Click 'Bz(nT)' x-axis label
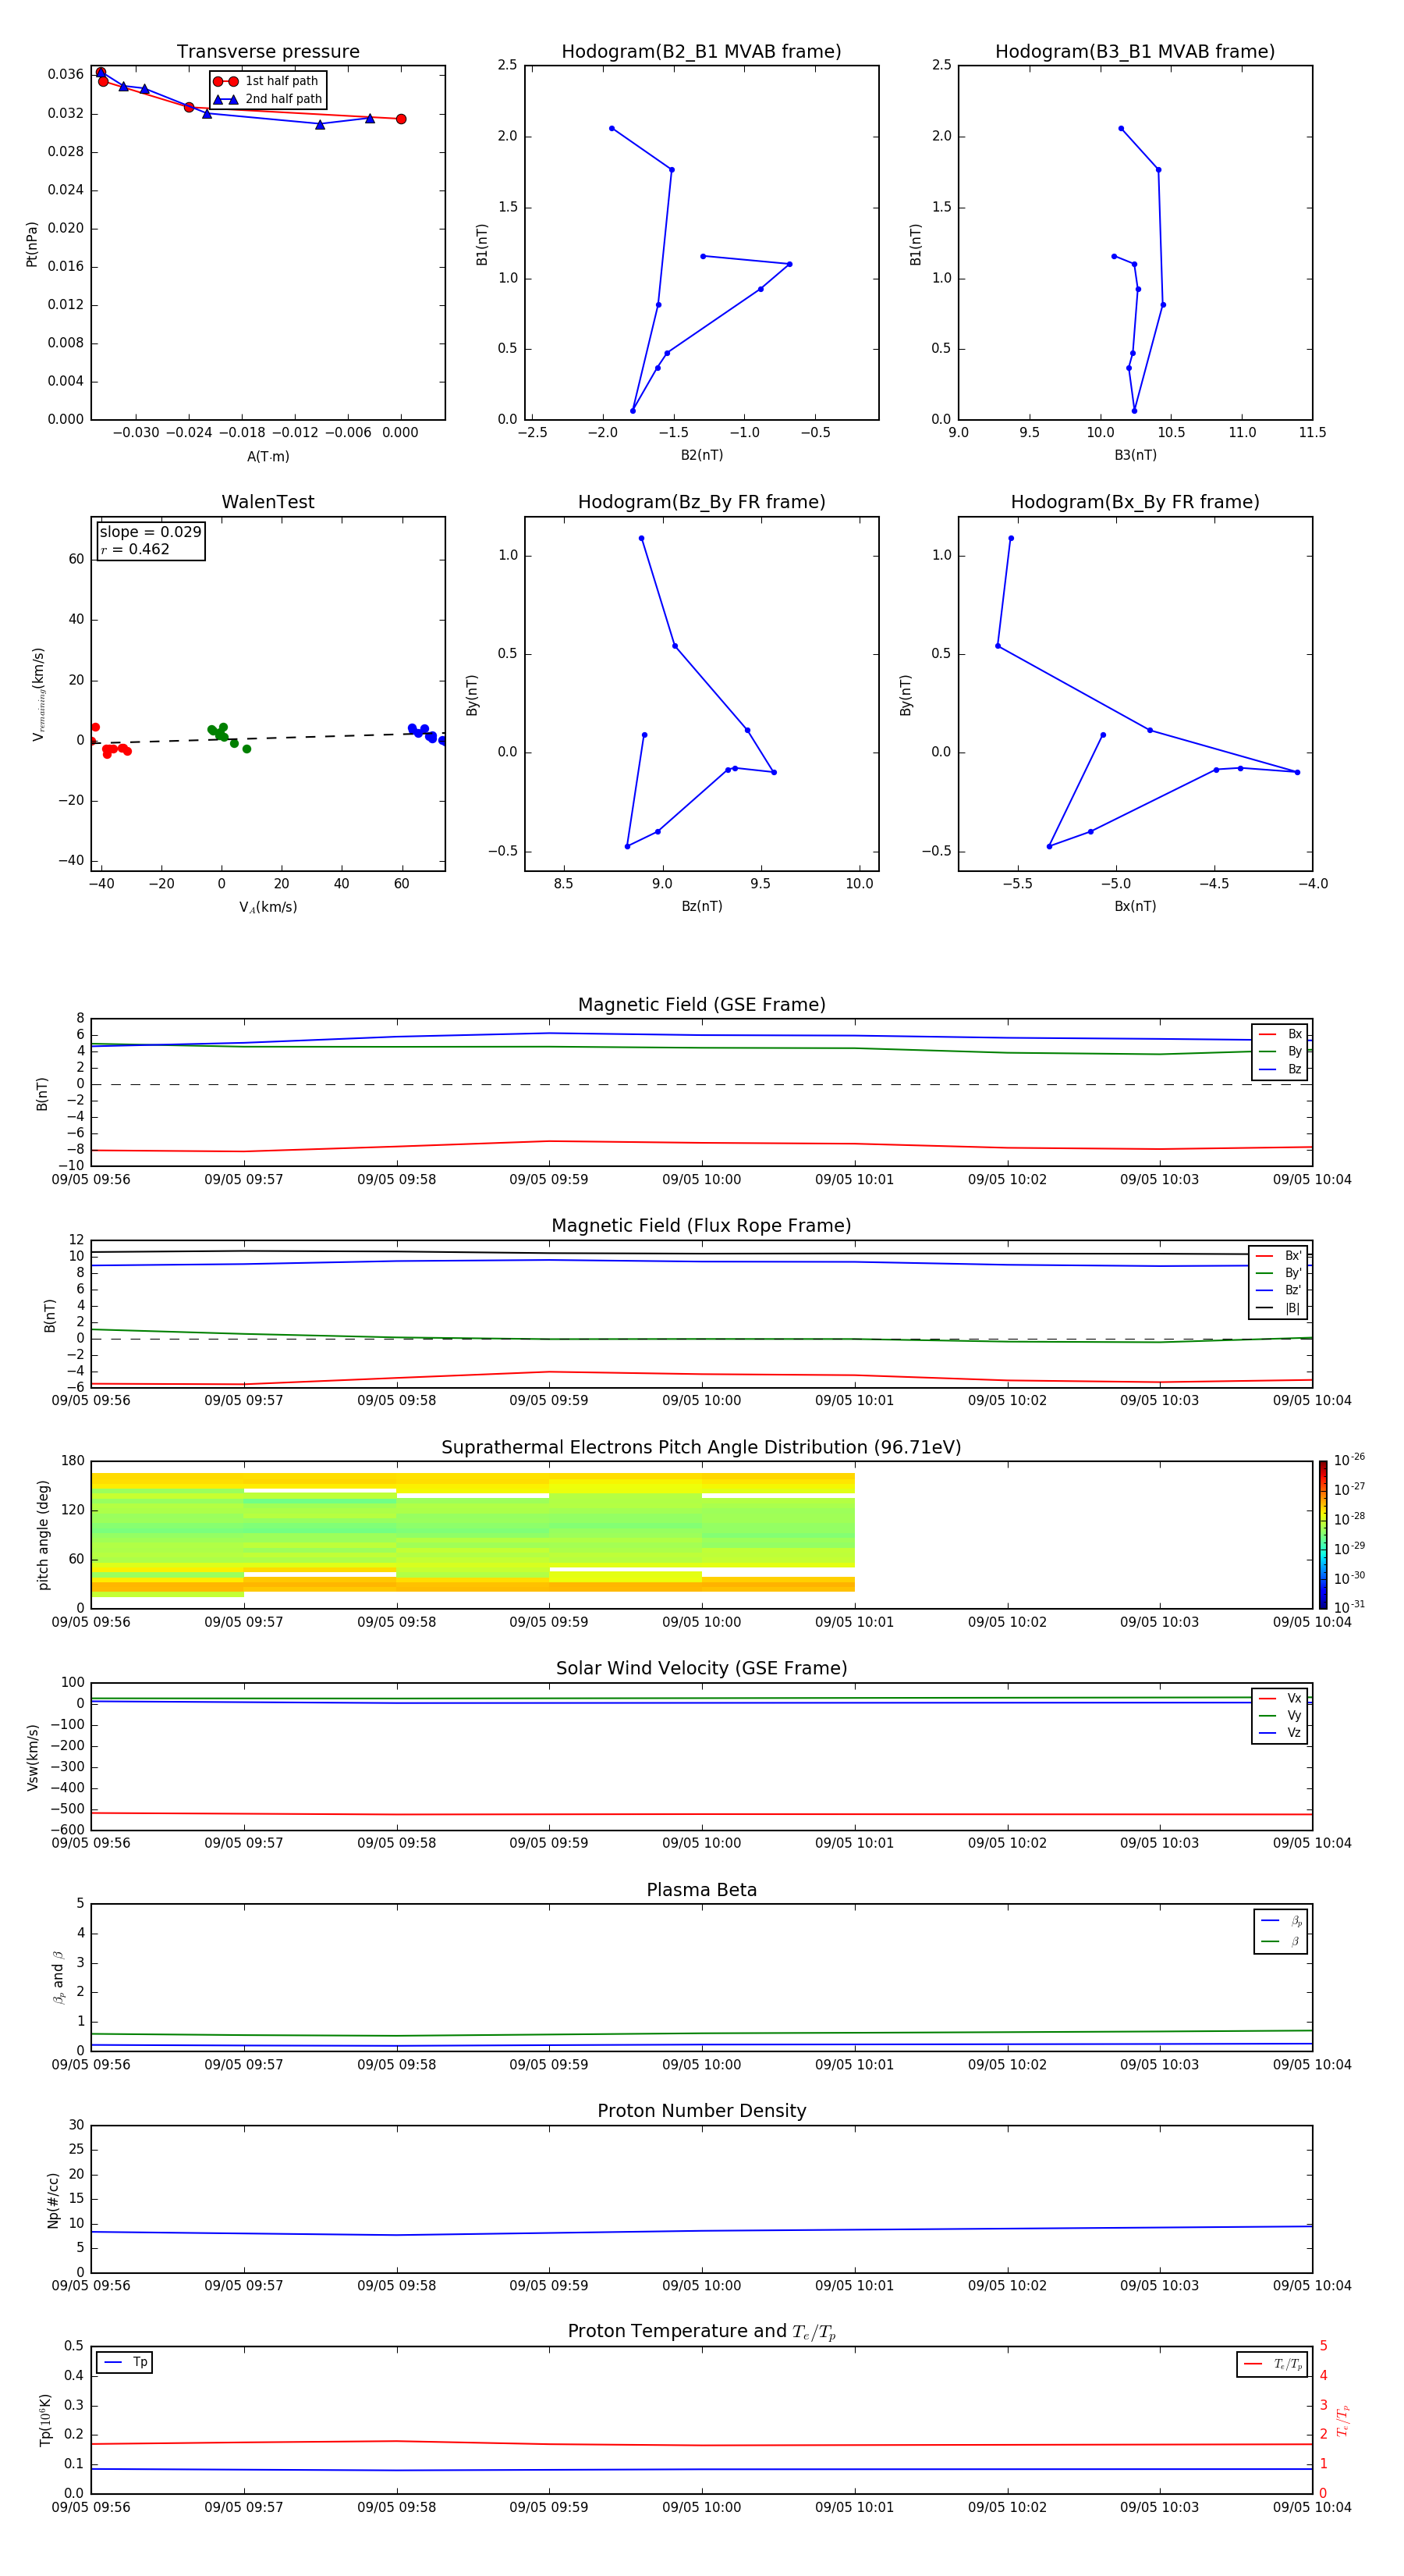 701,906
